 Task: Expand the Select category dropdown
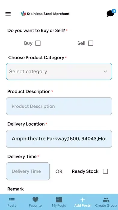pyautogui.click(x=59, y=72)
